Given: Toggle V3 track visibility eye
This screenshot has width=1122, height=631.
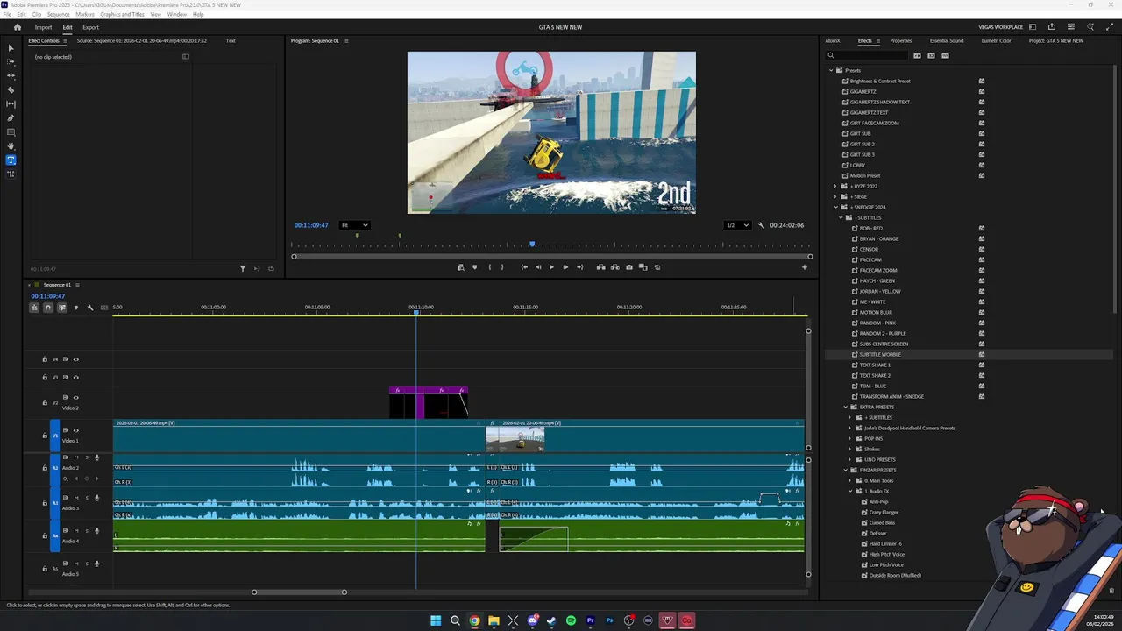Looking at the screenshot, I should [75, 378].
